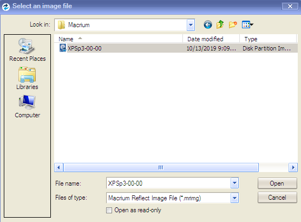
Task: Click inside the File name text field
Action: [x=169, y=183]
